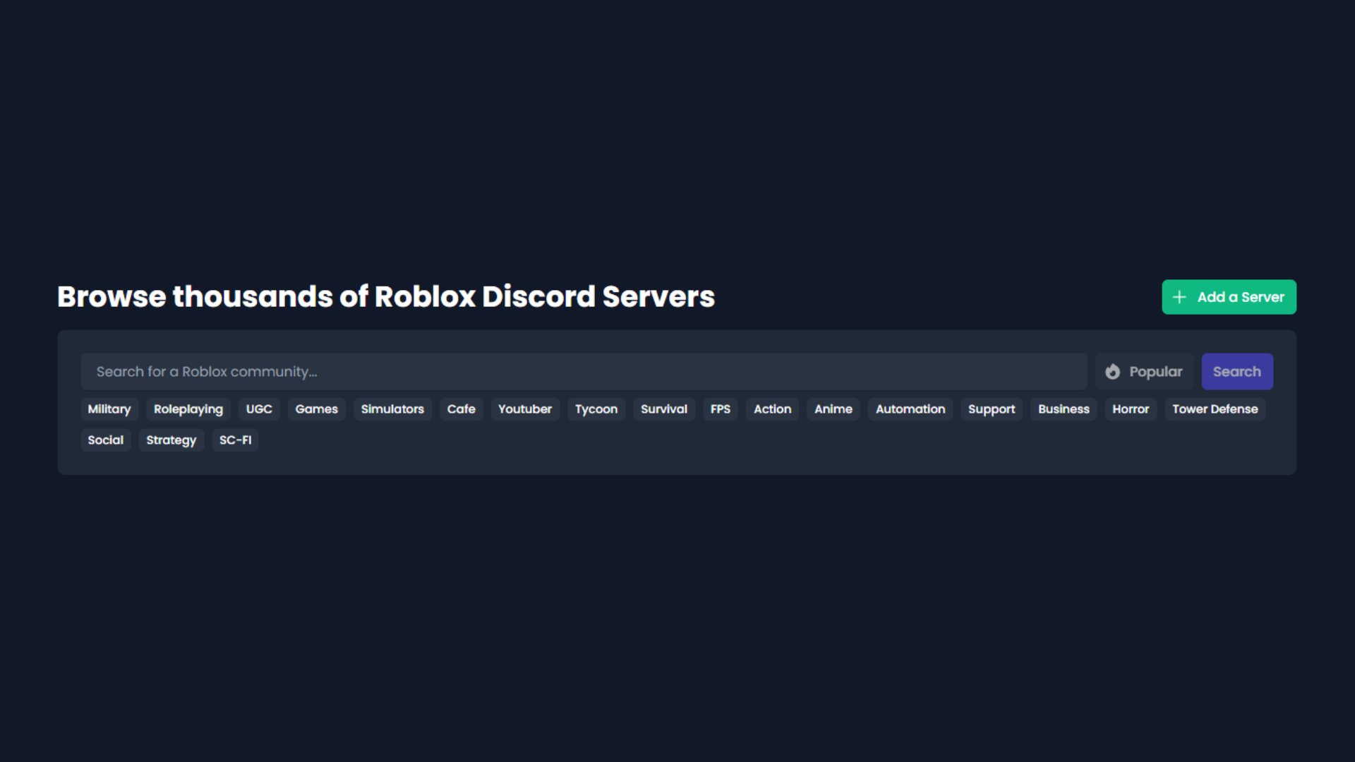The width and height of the screenshot is (1355, 762).
Task: Click the green Add a Server button
Action: click(1229, 297)
